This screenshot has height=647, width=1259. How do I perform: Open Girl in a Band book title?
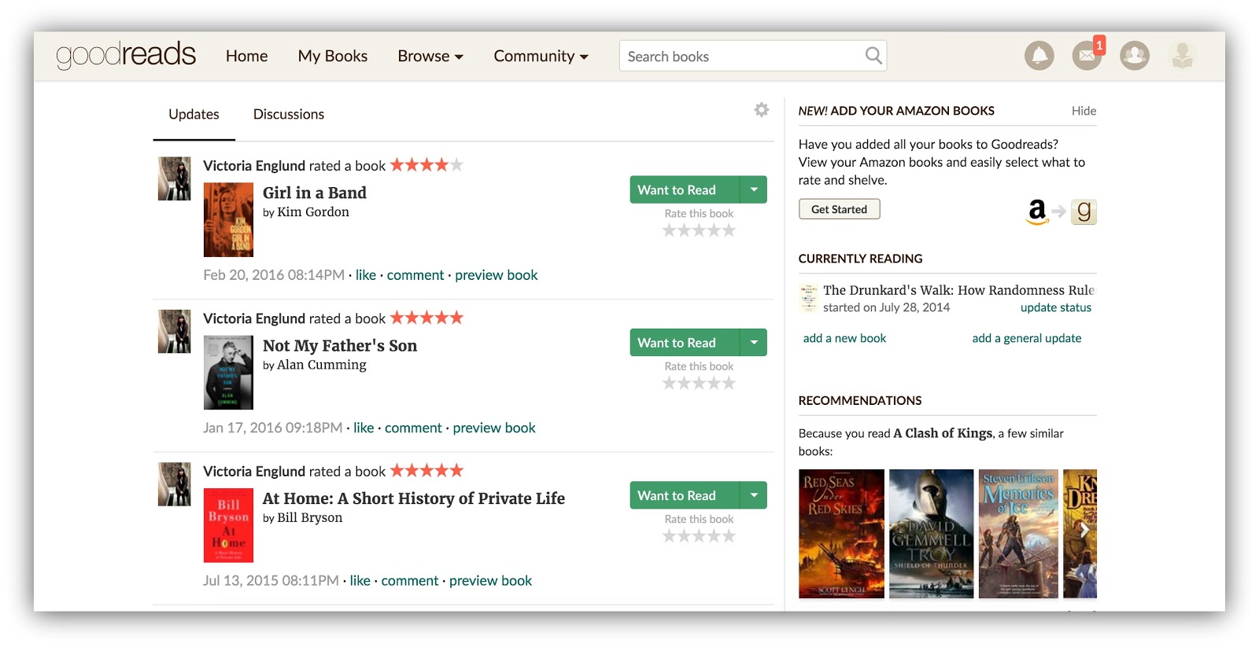(315, 193)
